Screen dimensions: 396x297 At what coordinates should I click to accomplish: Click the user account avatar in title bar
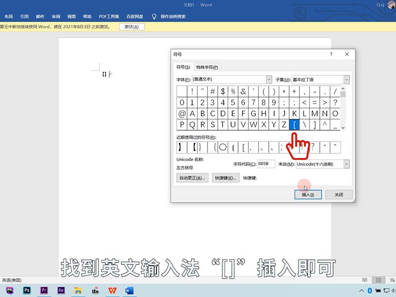coord(392,4)
